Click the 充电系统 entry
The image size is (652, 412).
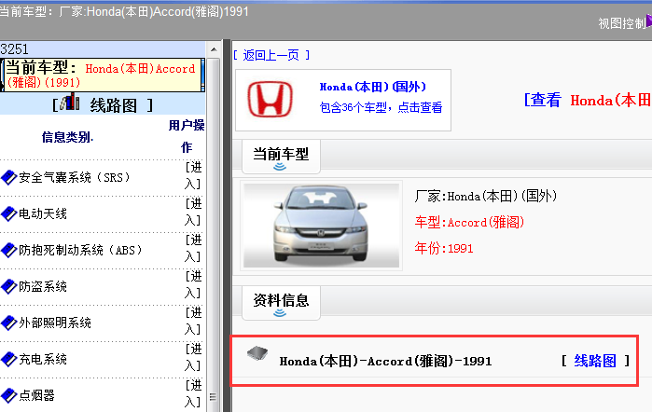[43, 359]
